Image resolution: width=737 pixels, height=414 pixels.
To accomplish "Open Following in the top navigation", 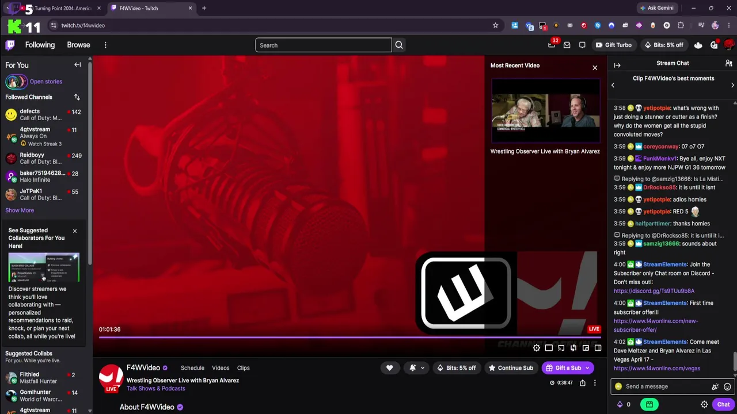I will [x=40, y=45].
